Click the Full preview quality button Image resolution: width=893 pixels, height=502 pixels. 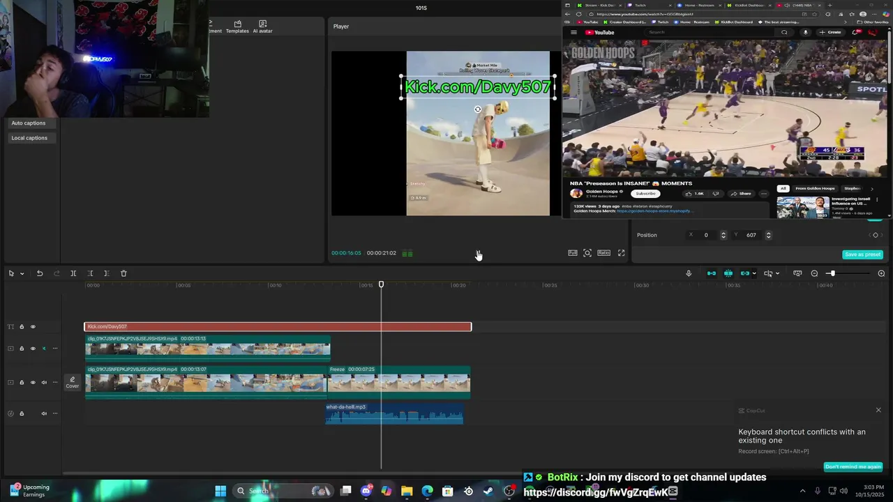[x=572, y=253]
